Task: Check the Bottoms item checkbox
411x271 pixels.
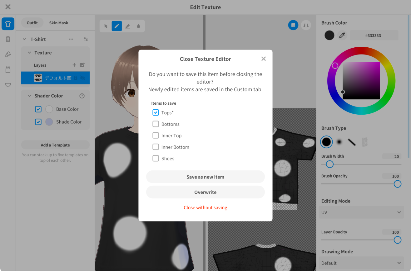Action: [x=156, y=124]
